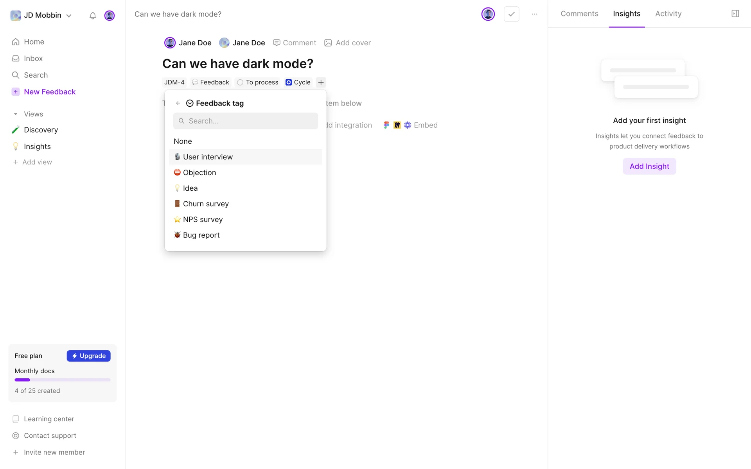This screenshot has width=751, height=469.
Task: Click the Miro integration icon
Action: click(x=397, y=125)
